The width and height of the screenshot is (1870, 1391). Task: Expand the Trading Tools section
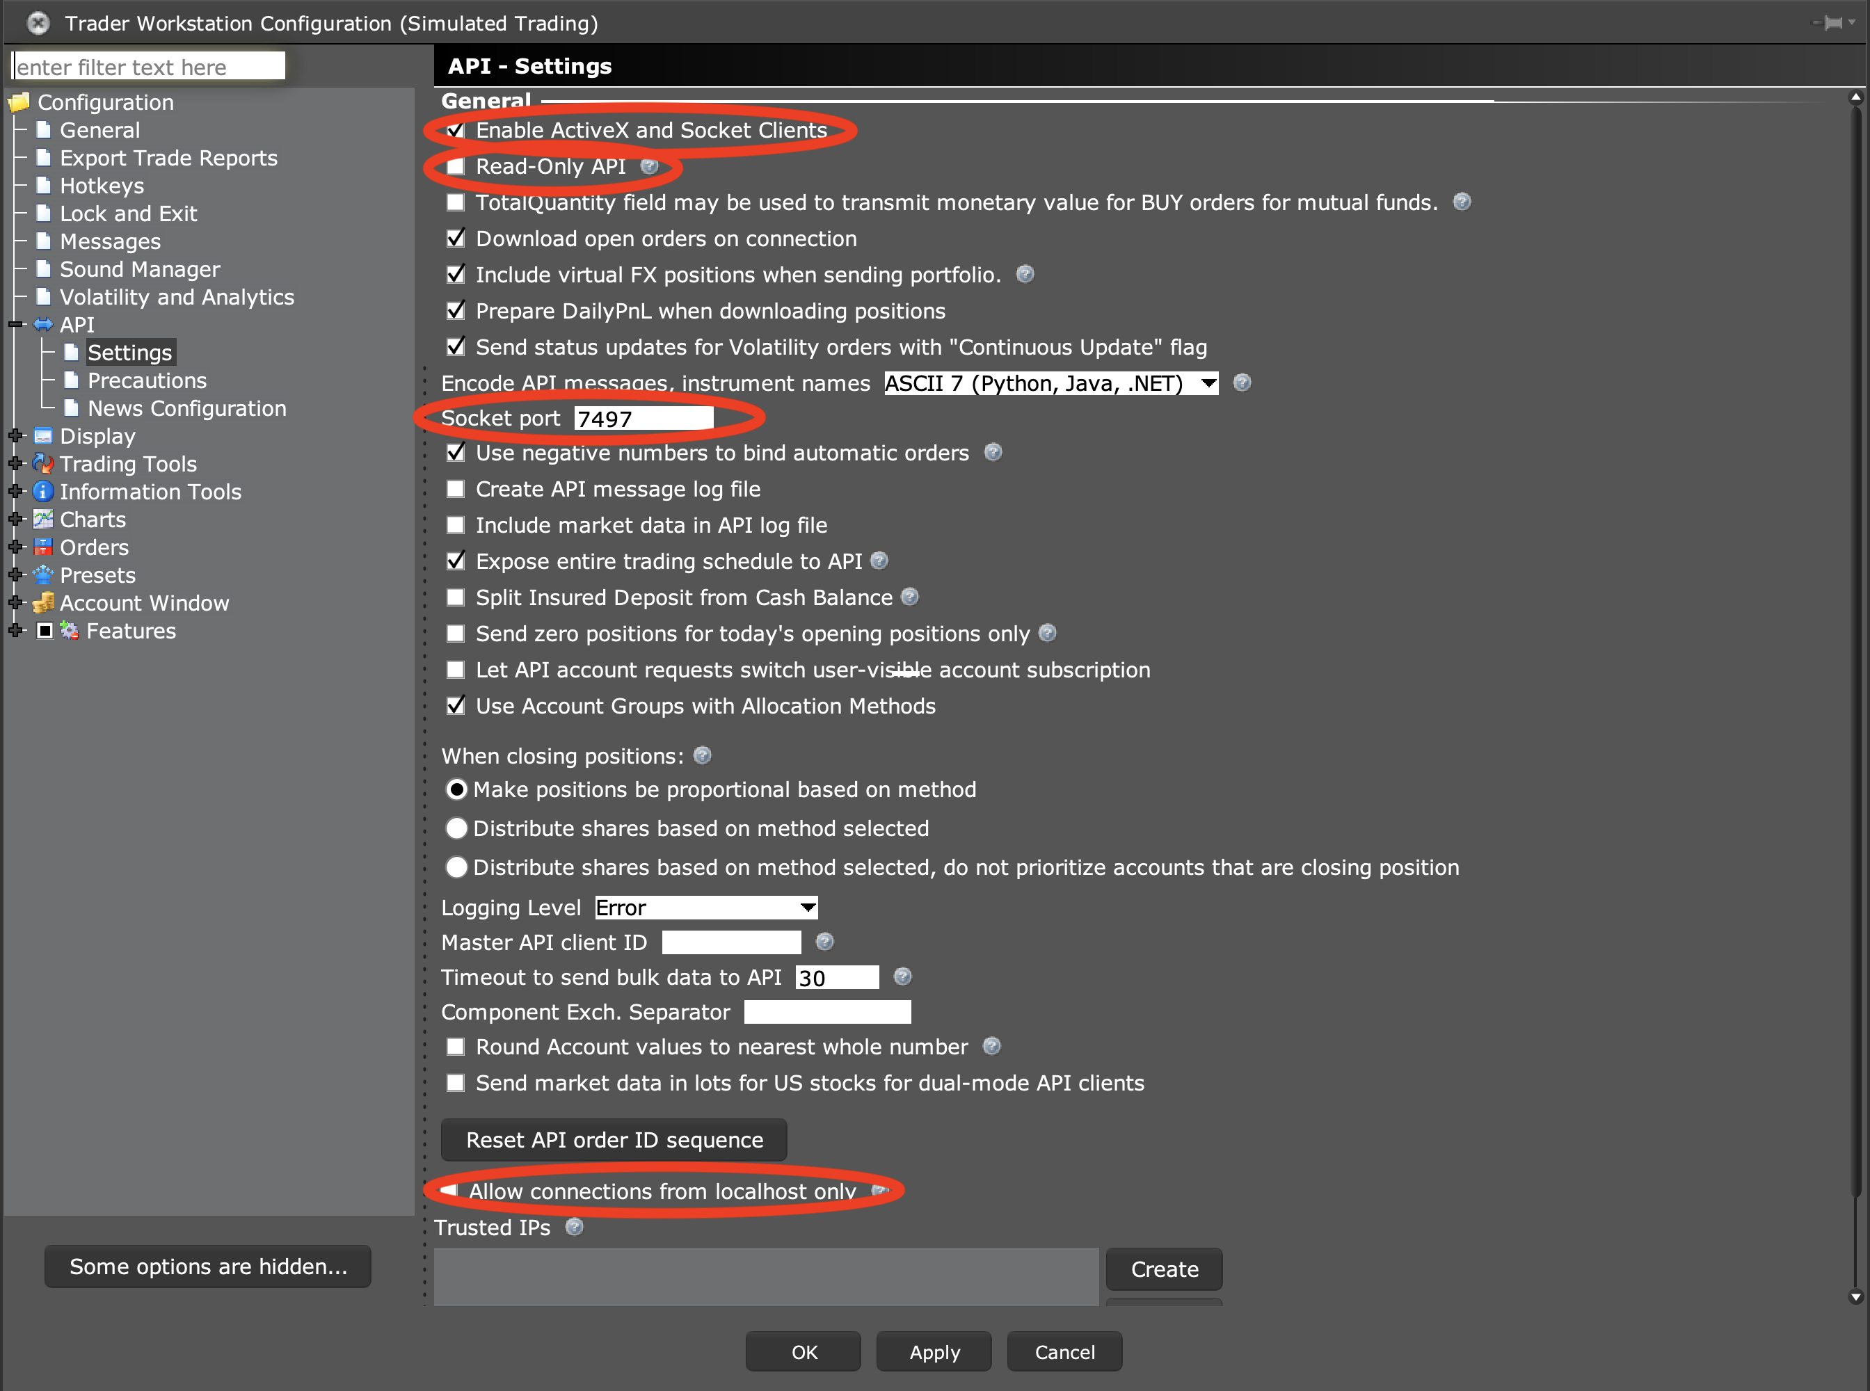pyautogui.click(x=15, y=465)
